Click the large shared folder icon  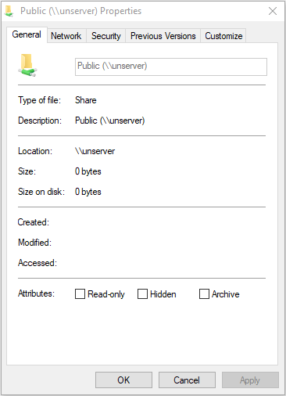pos(27,65)
